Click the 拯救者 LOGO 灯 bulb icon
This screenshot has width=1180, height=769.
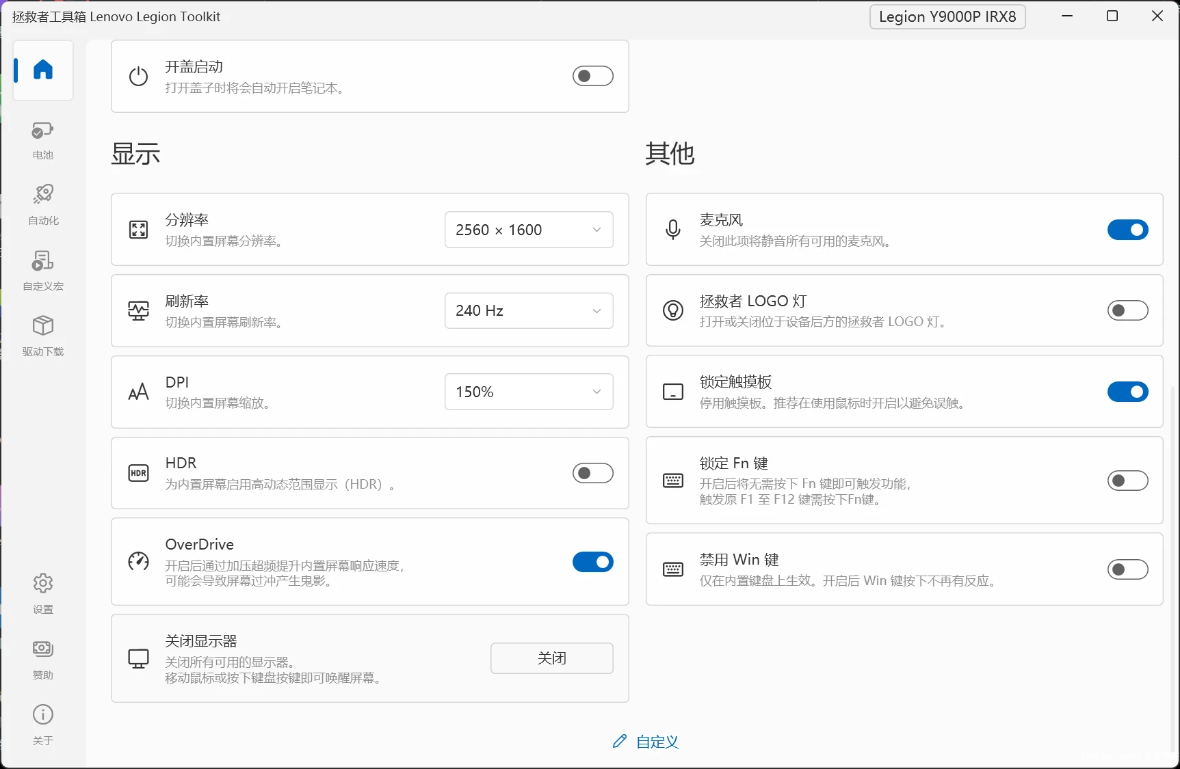point(673,310)
